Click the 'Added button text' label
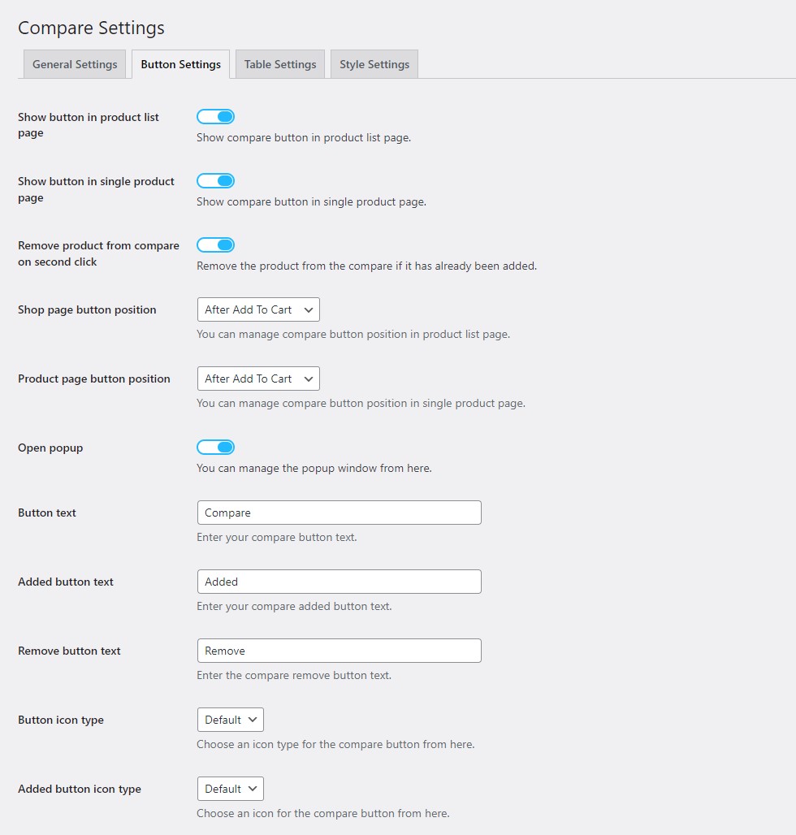Screen dimensions: 796x835 coord(66,582)
